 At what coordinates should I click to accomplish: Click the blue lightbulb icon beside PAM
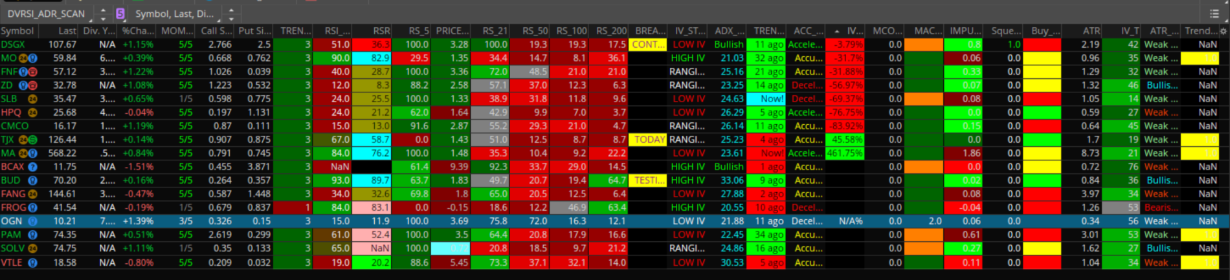32,235
